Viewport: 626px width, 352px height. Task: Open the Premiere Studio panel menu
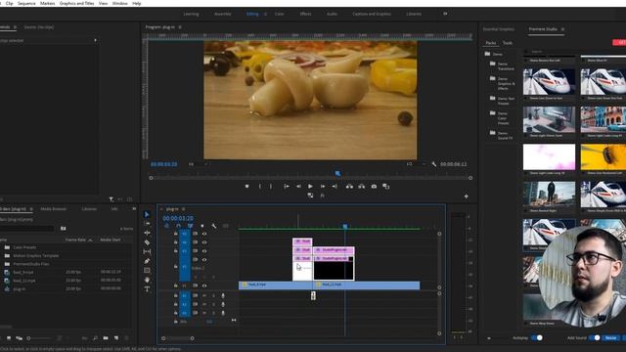pyautogui.click(x=563, y=29)
